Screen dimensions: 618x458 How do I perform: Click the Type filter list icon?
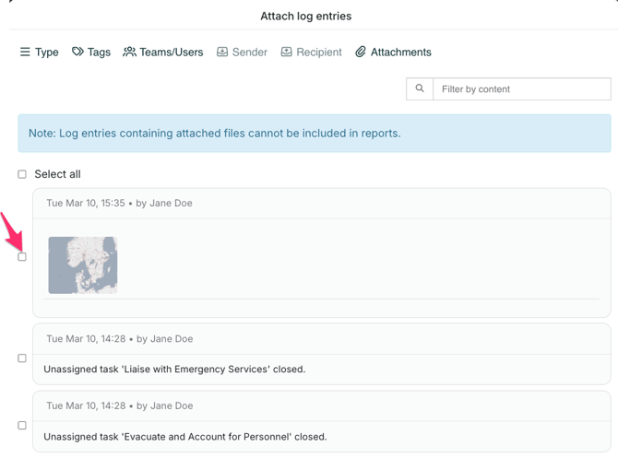[25, 53]
